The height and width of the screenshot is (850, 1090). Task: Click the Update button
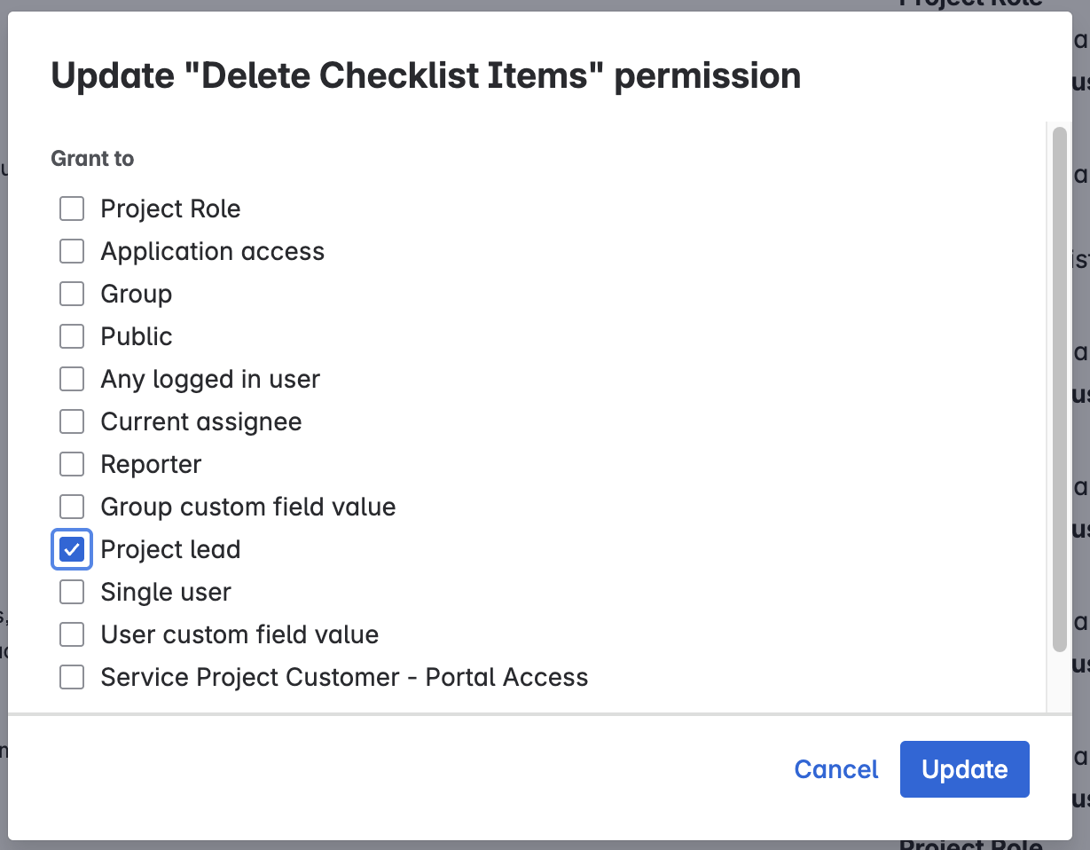click(x=964, y=769)
